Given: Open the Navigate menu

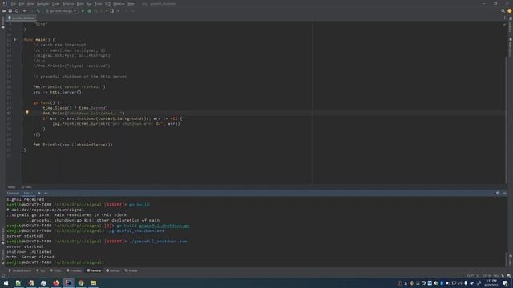Looking at the screenshot, I should click(x=42, y=4).
